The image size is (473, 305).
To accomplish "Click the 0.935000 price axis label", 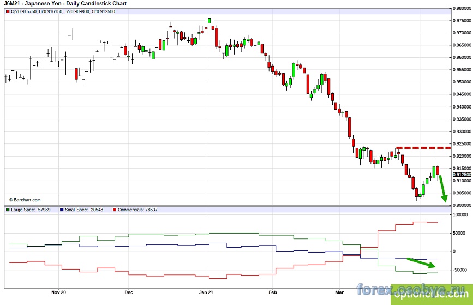I will tap(462, 119).
